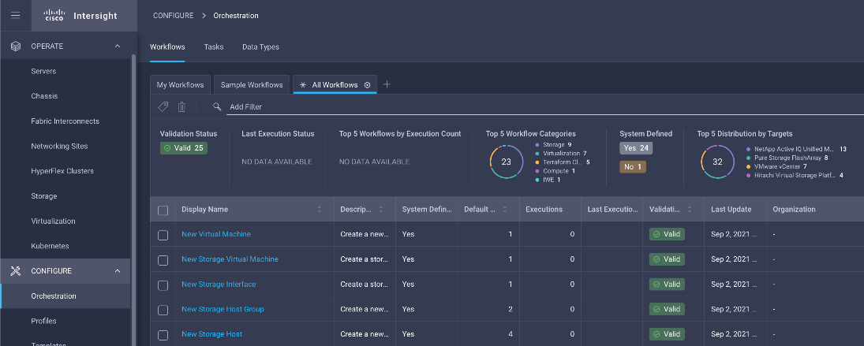The width and height of the screenshot is (864, 346).
Task: Click the OPERATE cube icon
Action: click(x=16, y=47)
